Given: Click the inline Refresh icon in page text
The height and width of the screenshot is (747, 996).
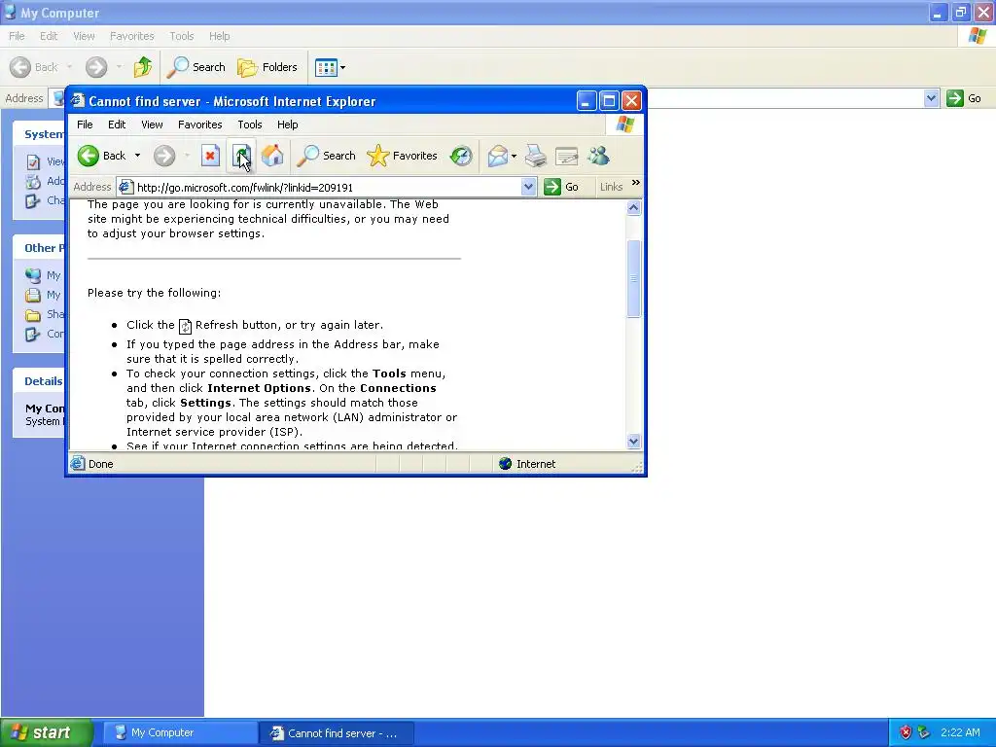Looking at the screenshot, I should (x=185, y=326).
